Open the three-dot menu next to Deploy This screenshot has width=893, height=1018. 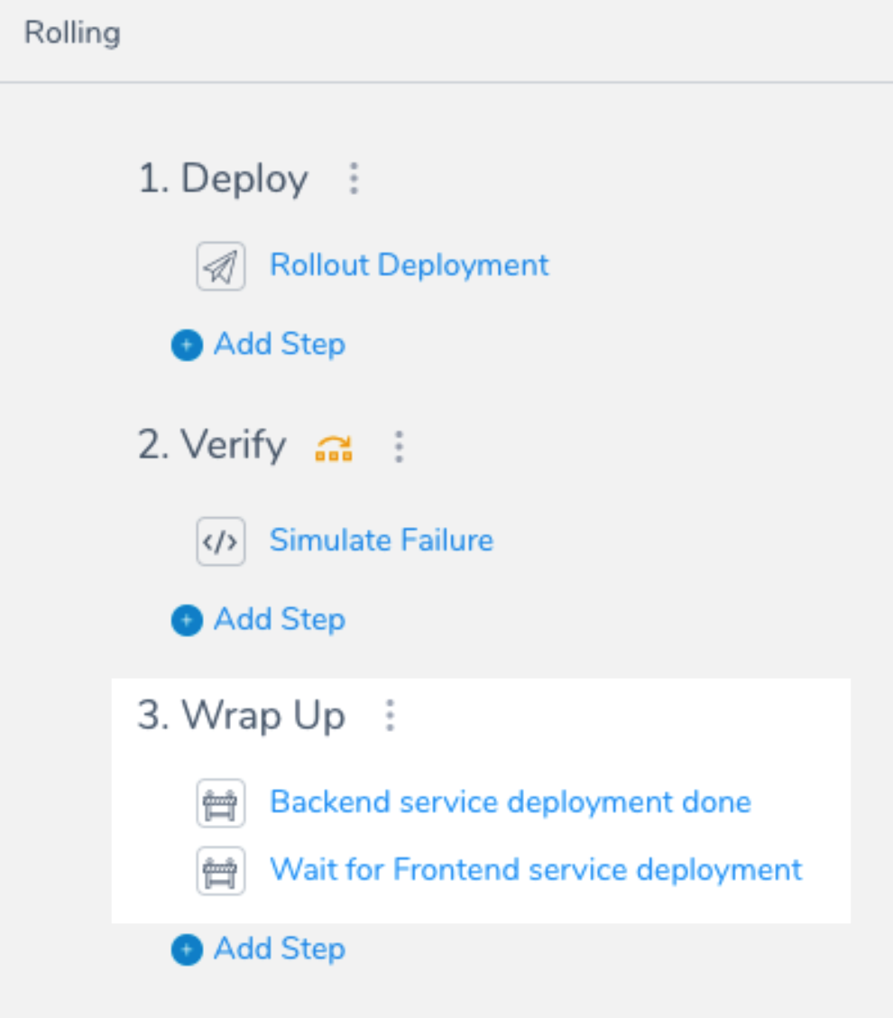point(354,179)
